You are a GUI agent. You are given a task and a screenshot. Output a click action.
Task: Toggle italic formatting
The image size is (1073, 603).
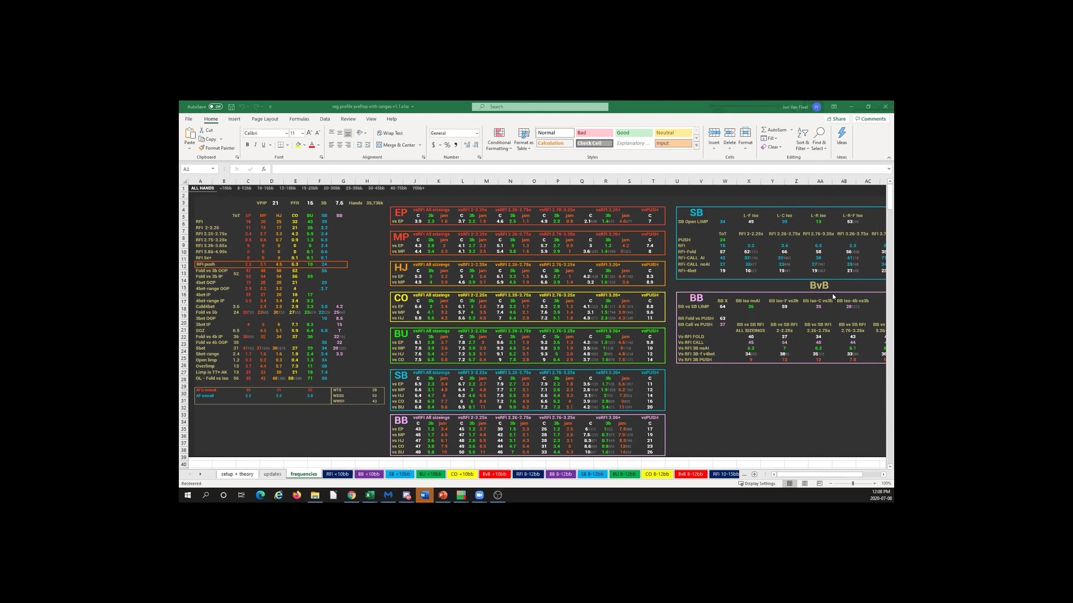coord(255,145)
